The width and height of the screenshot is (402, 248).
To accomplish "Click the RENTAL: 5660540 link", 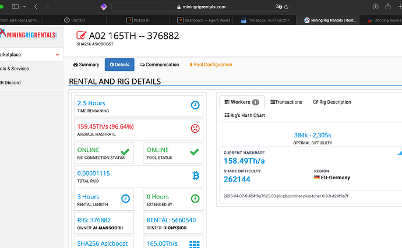I will (171, 220).
